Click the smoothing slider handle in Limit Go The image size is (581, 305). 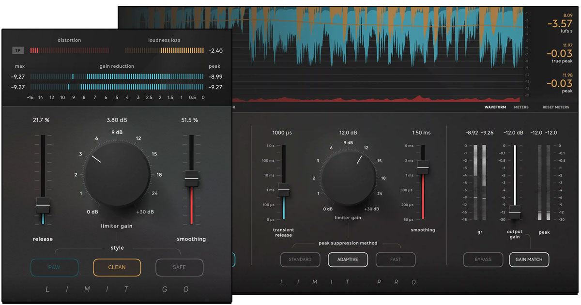click(192, 179)
